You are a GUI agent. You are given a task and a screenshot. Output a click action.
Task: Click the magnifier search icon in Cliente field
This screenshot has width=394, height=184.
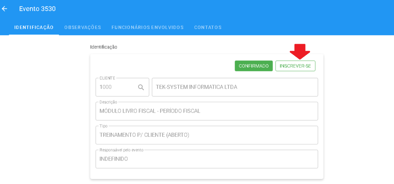[141, 87]
